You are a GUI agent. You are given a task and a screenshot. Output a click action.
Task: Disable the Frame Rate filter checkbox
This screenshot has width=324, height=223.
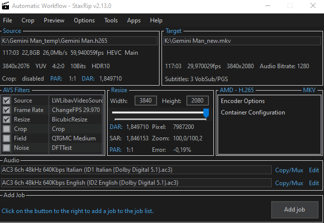(6, 110)
